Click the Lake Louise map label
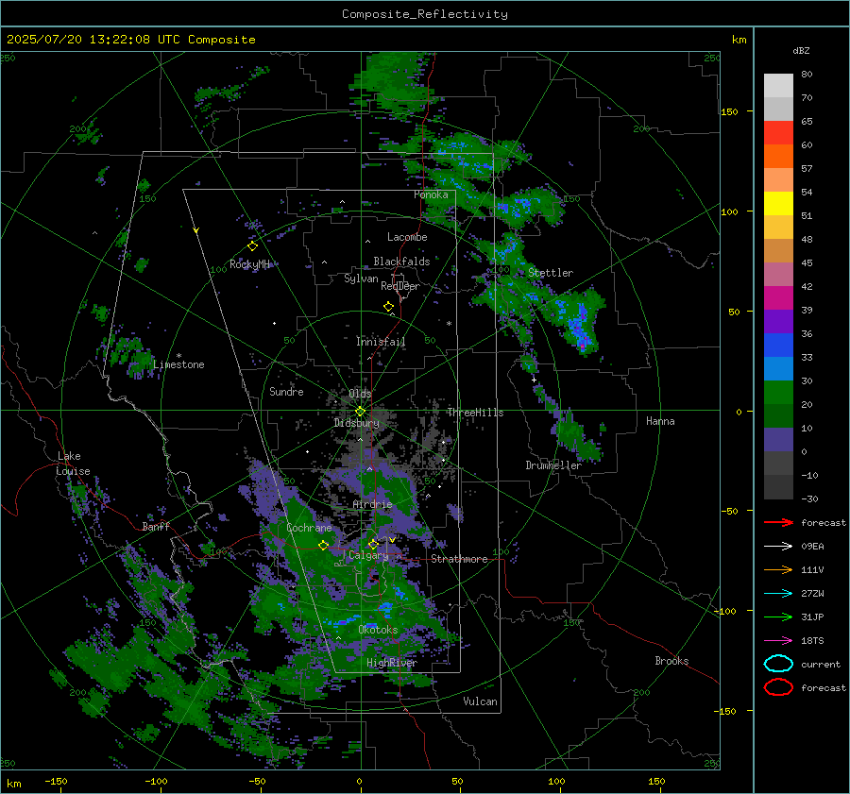Screen dimensions: 850x794 tap(73, 464)
